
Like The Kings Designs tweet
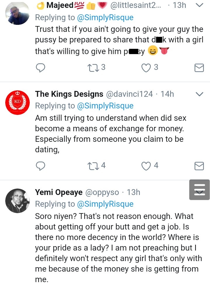pos(146,166)
